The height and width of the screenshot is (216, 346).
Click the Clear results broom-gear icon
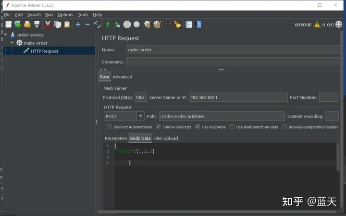[148, 24]
